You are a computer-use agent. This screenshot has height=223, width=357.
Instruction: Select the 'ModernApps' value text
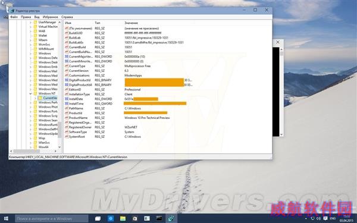[133, 76]
